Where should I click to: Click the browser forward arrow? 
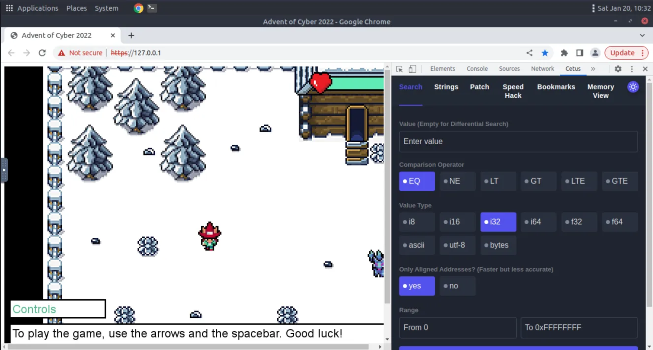(27, 53)
